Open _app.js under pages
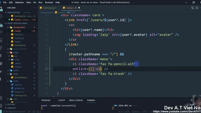The image size is (201, 113). 18,63
